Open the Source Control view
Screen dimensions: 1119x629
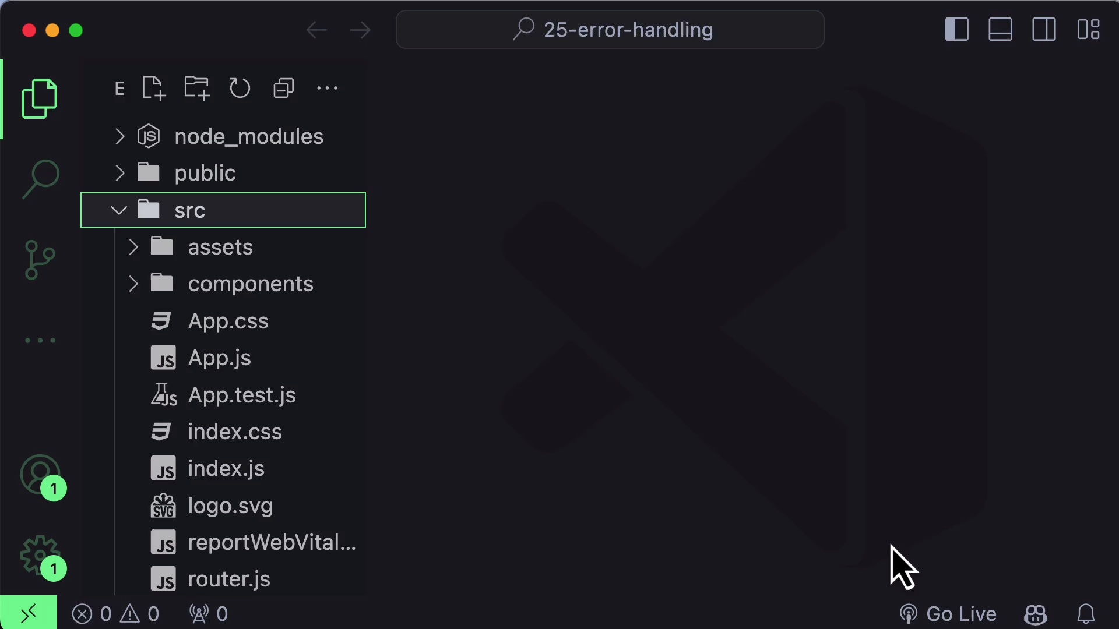click(39, 260)
